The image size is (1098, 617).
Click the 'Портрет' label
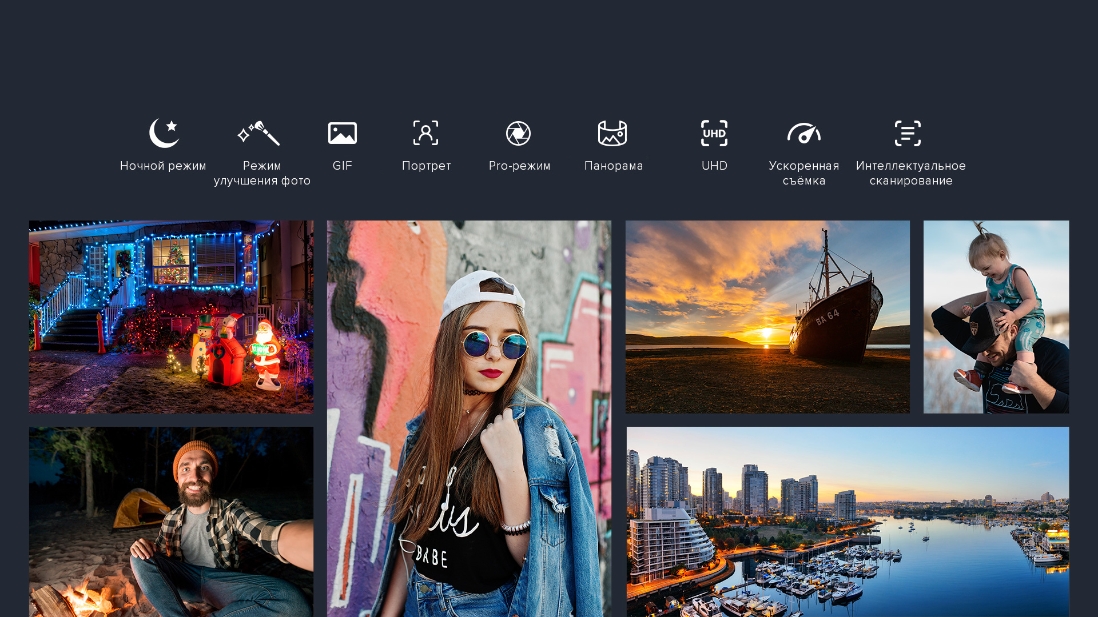[x=426, y=166]
